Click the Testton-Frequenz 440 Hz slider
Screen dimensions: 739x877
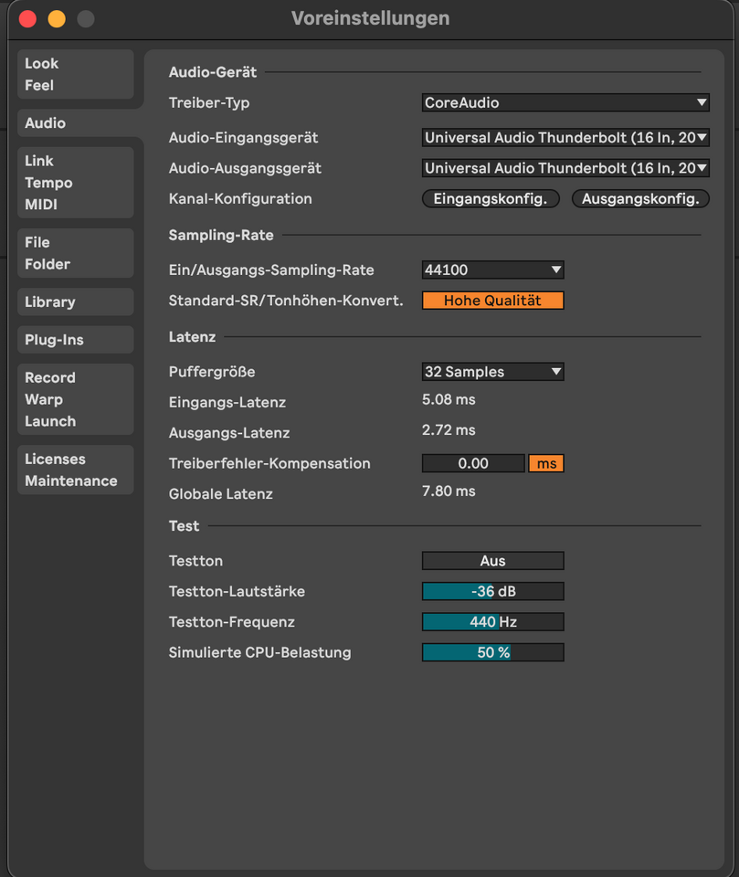coord(493,622)
